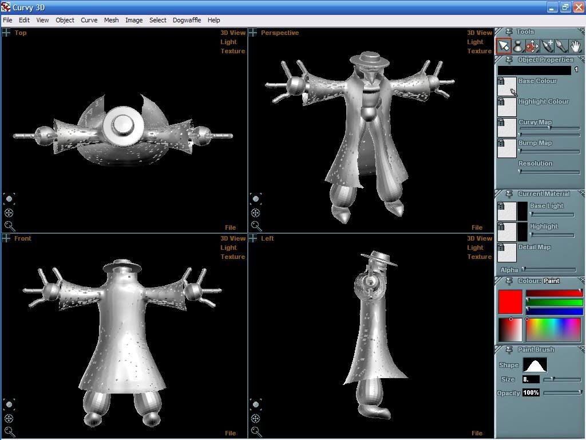
Task: Click the pan crosshair in Perspective viewport
Action: click(256, 213)
